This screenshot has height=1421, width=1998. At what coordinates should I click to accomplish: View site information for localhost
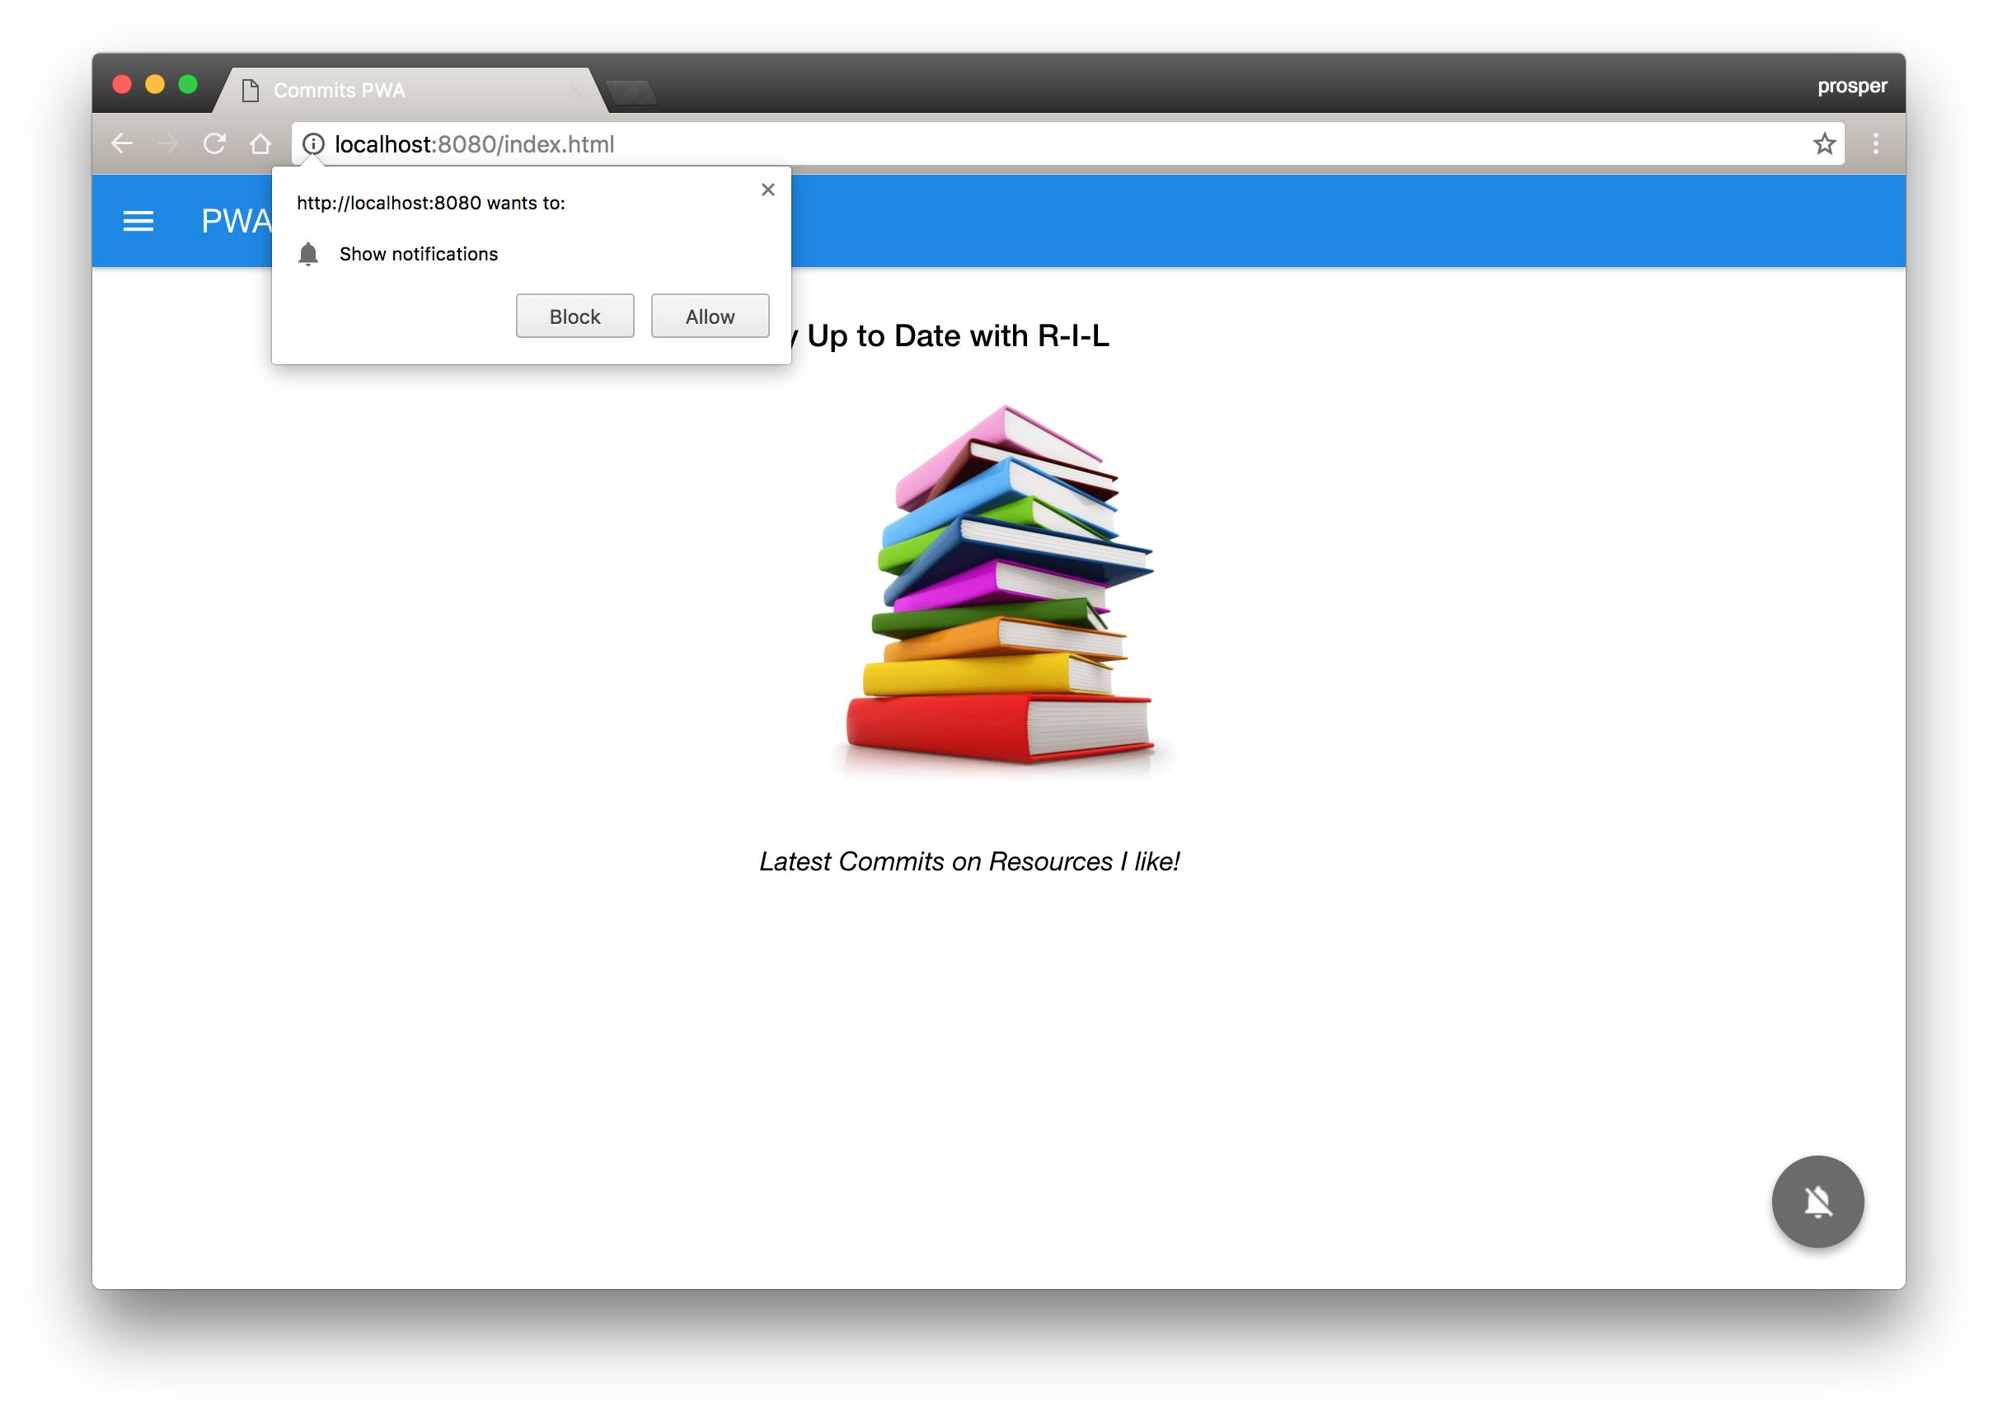click(x=313, y=143)
